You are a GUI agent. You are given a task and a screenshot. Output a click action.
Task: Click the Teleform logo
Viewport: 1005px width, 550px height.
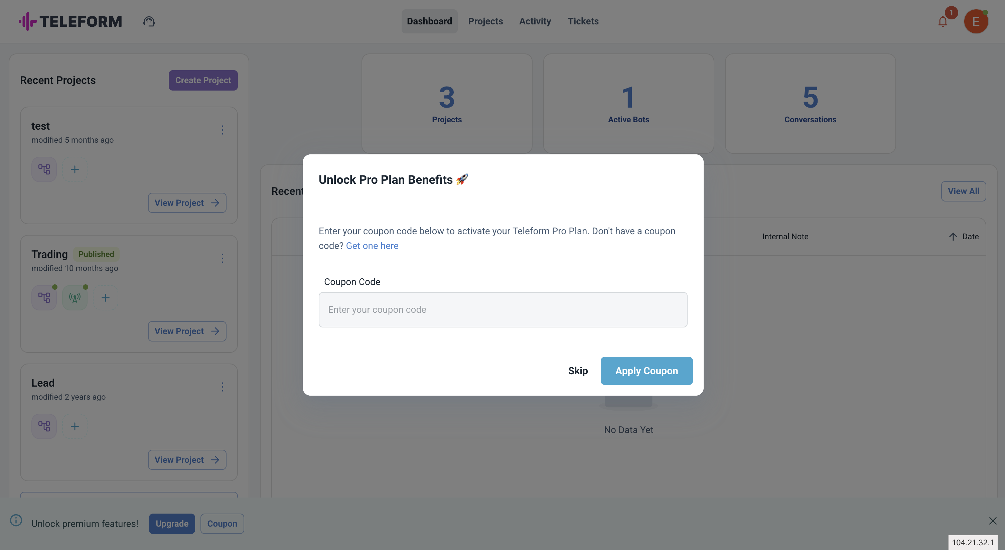coord(70,21)
